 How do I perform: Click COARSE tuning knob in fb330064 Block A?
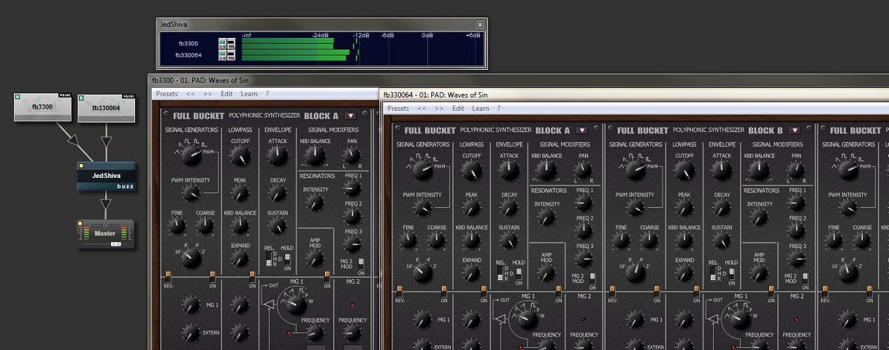click(x=437, y=241)
